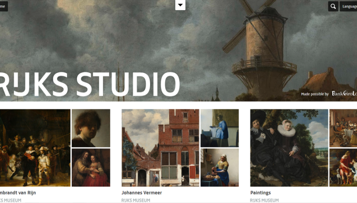Open Vermeer's Little Street thumbnail
The height and width of the screenshot is (203, 357).
(x=160, y=148)
